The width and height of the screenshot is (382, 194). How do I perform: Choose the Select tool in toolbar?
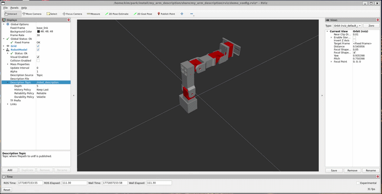pos(52,14)
